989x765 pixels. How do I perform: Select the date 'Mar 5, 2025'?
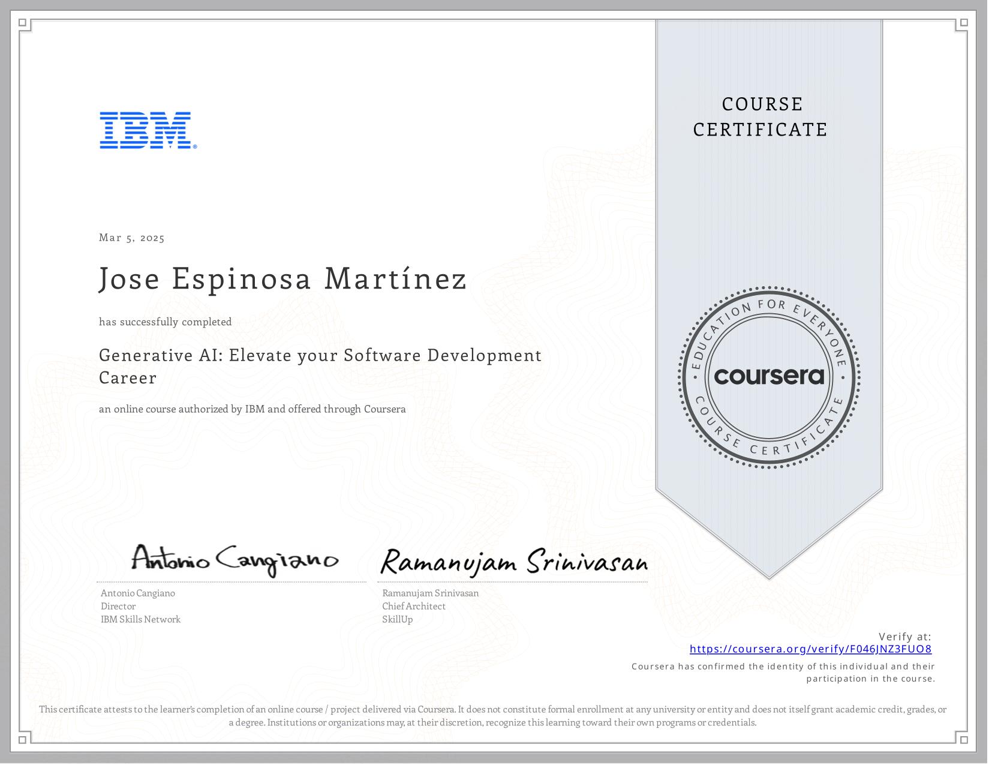point(132,238)
